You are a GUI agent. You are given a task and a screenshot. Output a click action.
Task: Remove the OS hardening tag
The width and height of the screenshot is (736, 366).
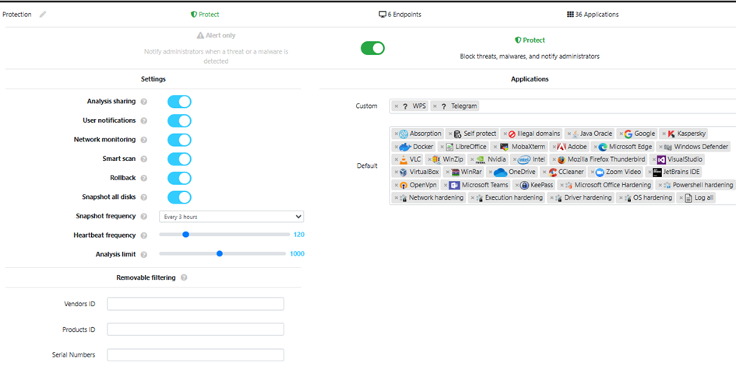tap(622, 198)
